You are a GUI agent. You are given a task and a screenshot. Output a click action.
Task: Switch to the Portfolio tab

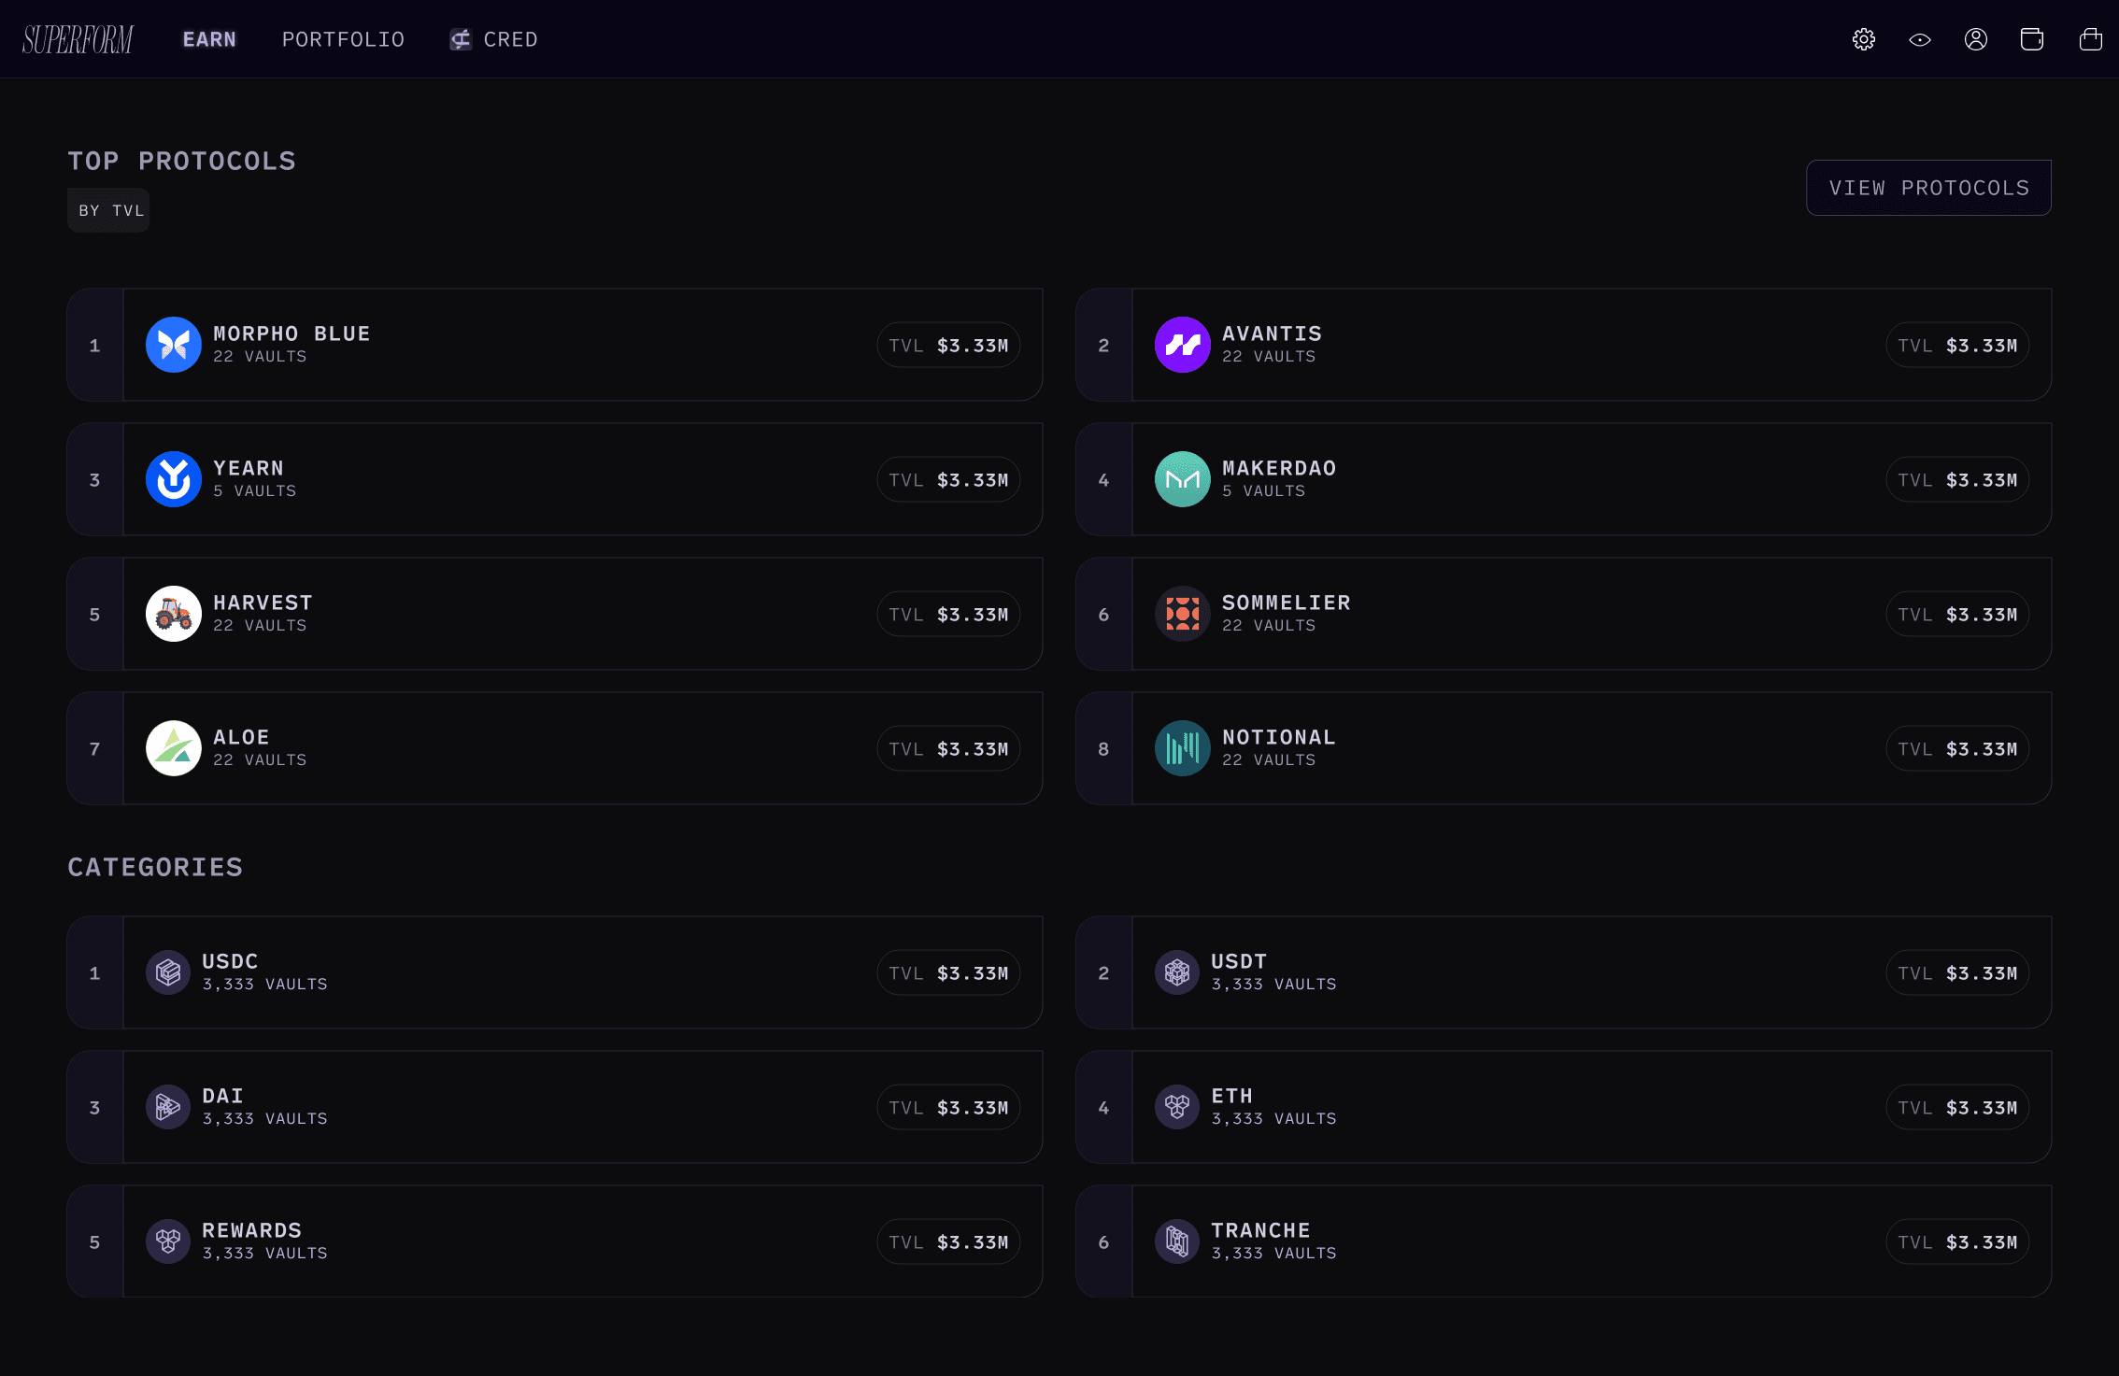point(343,39)
